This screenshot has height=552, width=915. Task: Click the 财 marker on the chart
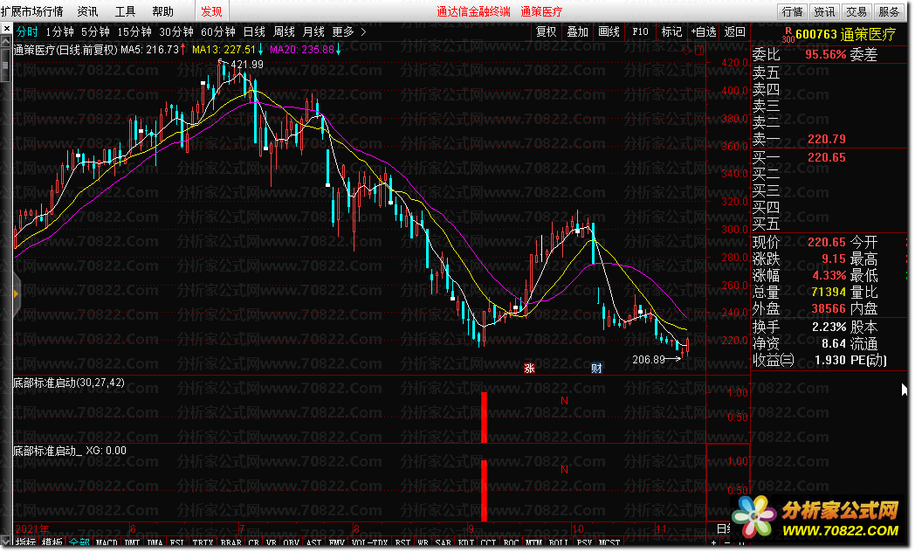[x=596, y=368]
